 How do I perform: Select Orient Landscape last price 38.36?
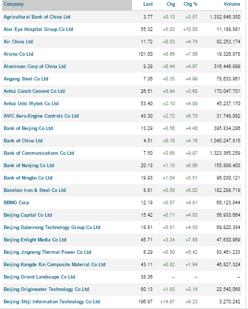click(x=146, y=277)
